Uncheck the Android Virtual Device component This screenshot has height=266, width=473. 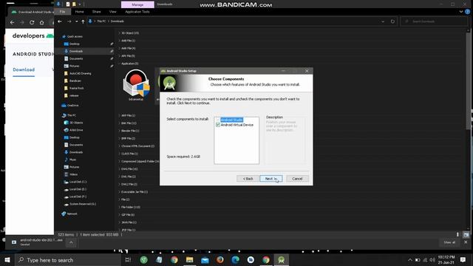[x=218, y=125]
